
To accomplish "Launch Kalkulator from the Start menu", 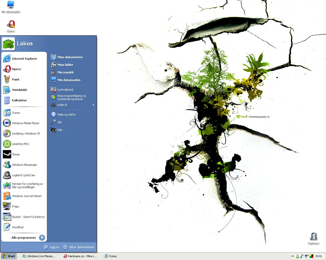I will click(24, 100).
